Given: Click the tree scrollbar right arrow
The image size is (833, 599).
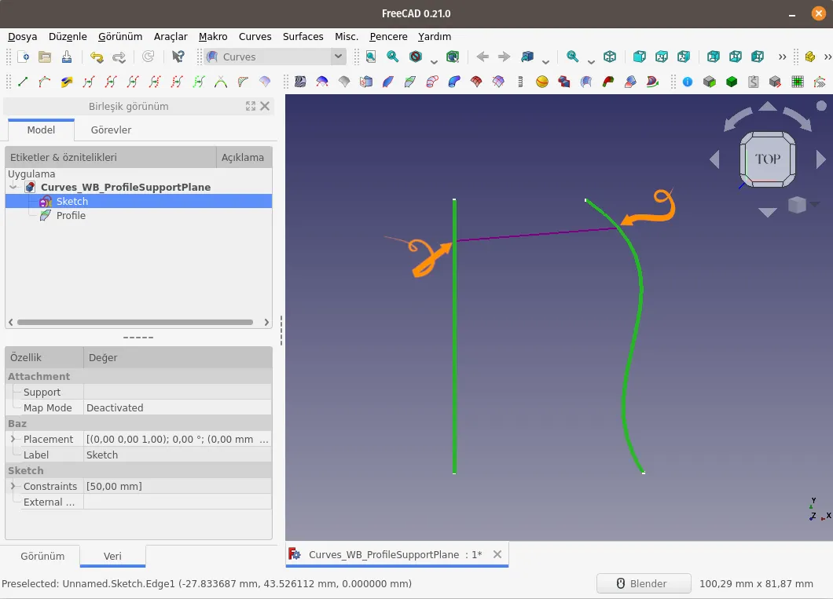Looking at the screenshot, I should click(266, 322).
